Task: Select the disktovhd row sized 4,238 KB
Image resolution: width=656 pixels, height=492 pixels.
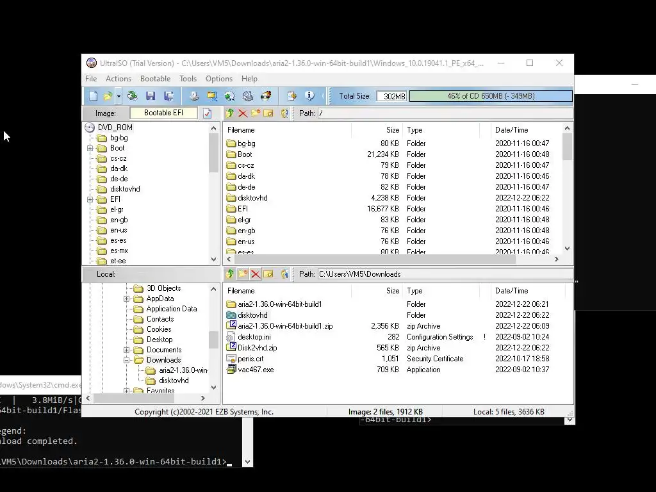Action: click(x=393, y=198)
